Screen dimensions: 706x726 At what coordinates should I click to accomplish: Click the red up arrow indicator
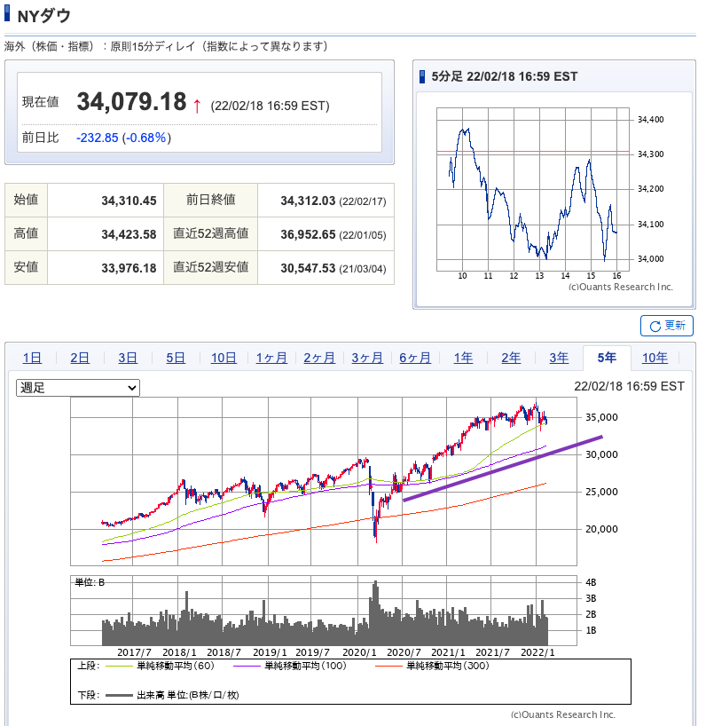click(x=197, y=106)
